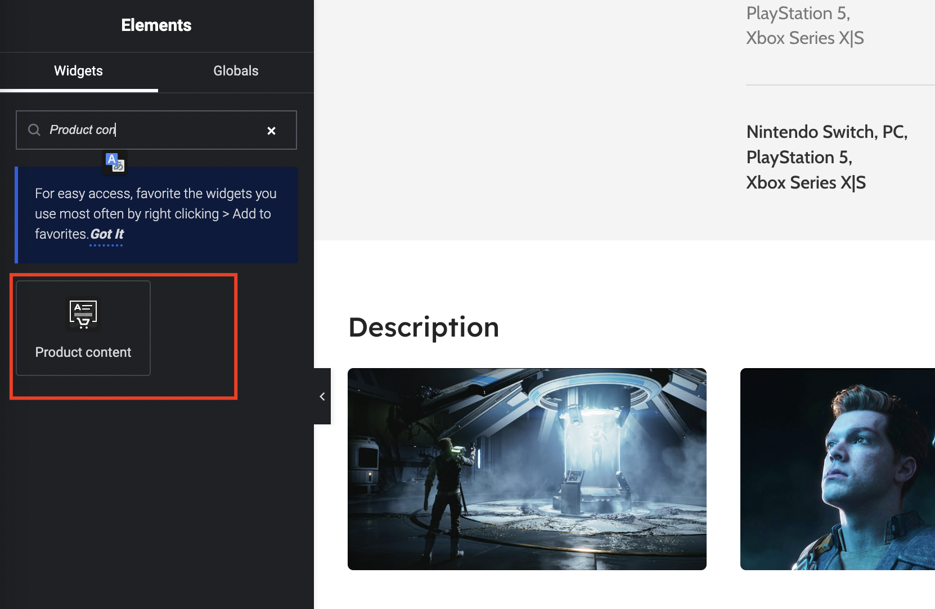The width and height of the screenshot is (935, 609).
Task: Click the favorites tip message text
Action: coord(156,214)
